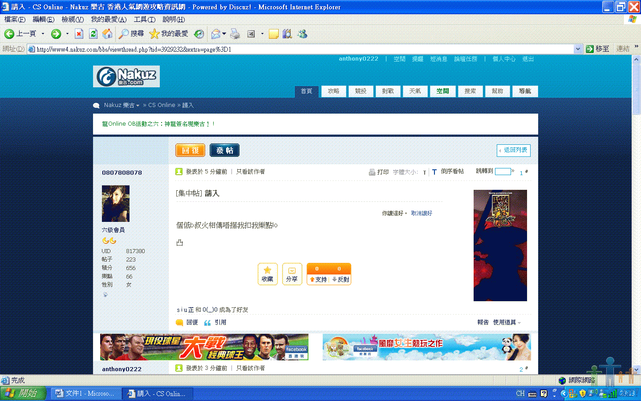Select the 搜索 navigation tab
641x401 pixels.
[x=471, y=91]
